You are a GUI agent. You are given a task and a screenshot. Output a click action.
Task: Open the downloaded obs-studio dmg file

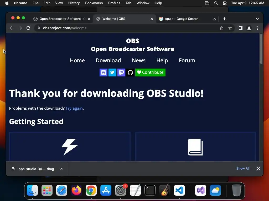33,169
